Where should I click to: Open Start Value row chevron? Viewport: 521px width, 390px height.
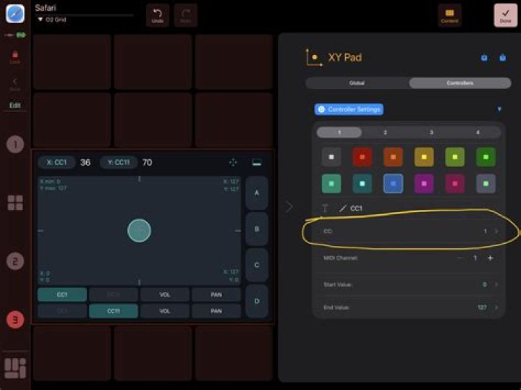496,284
